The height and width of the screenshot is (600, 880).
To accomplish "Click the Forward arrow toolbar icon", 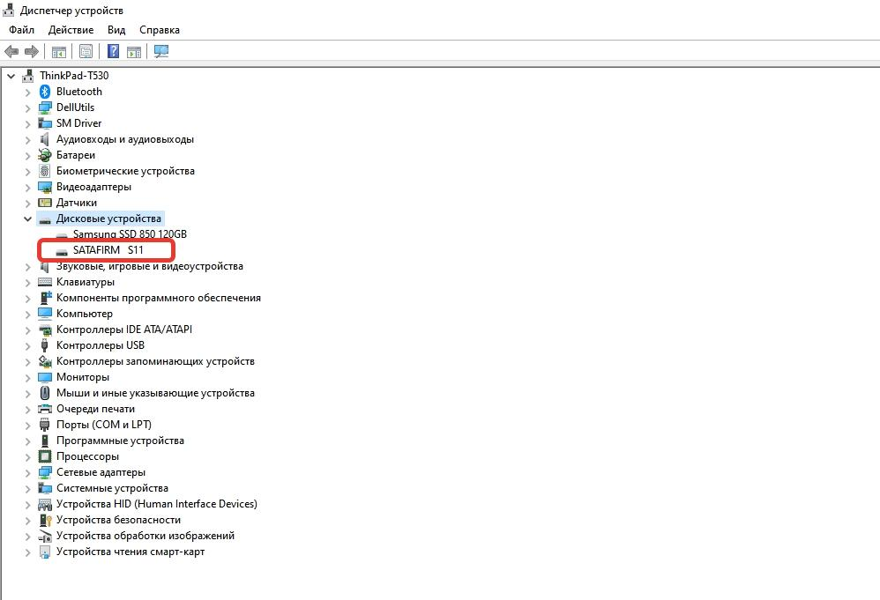I will point(32,52).
